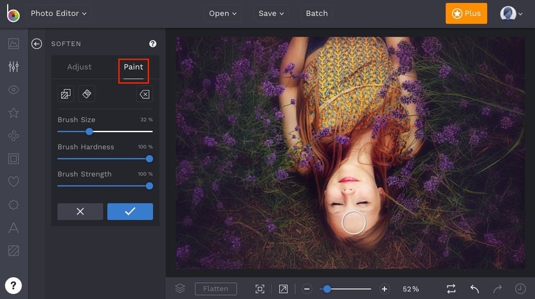Expand the Open dropdown menu

tap(223, 13)
